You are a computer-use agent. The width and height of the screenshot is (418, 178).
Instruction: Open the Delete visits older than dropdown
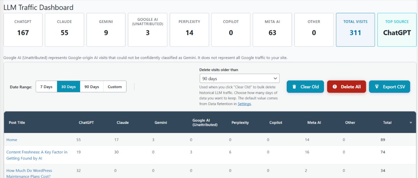(x=240, y=78)
